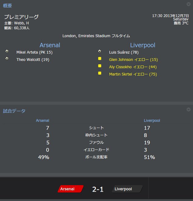Open Liverpool team heading link
Image resolution: width=193 pixels, height=201 pixels.
tap(143, 45)
